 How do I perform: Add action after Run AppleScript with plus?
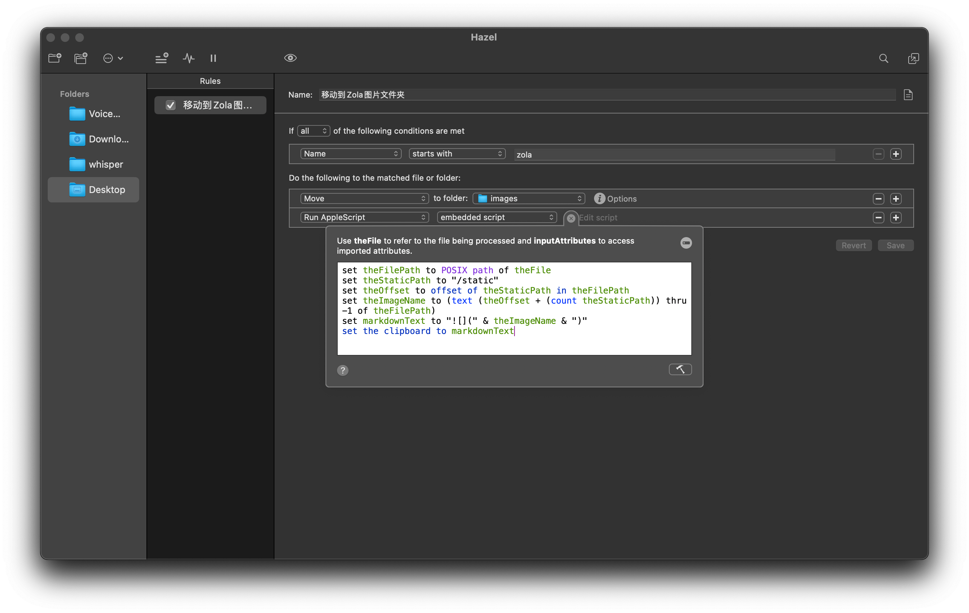tap(896, 218)
